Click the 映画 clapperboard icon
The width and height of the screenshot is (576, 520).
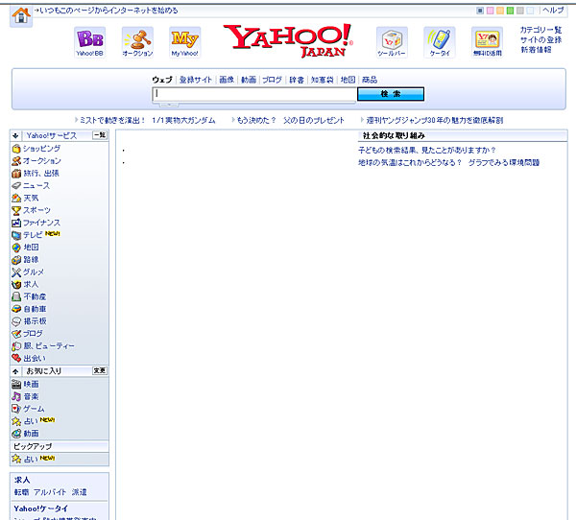pos(16,384)
